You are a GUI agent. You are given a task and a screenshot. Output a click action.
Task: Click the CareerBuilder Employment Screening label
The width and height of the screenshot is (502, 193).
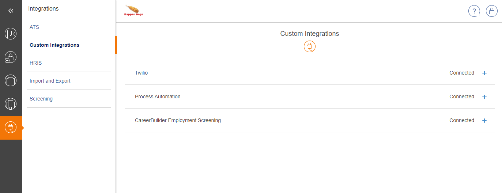(178, 120)
